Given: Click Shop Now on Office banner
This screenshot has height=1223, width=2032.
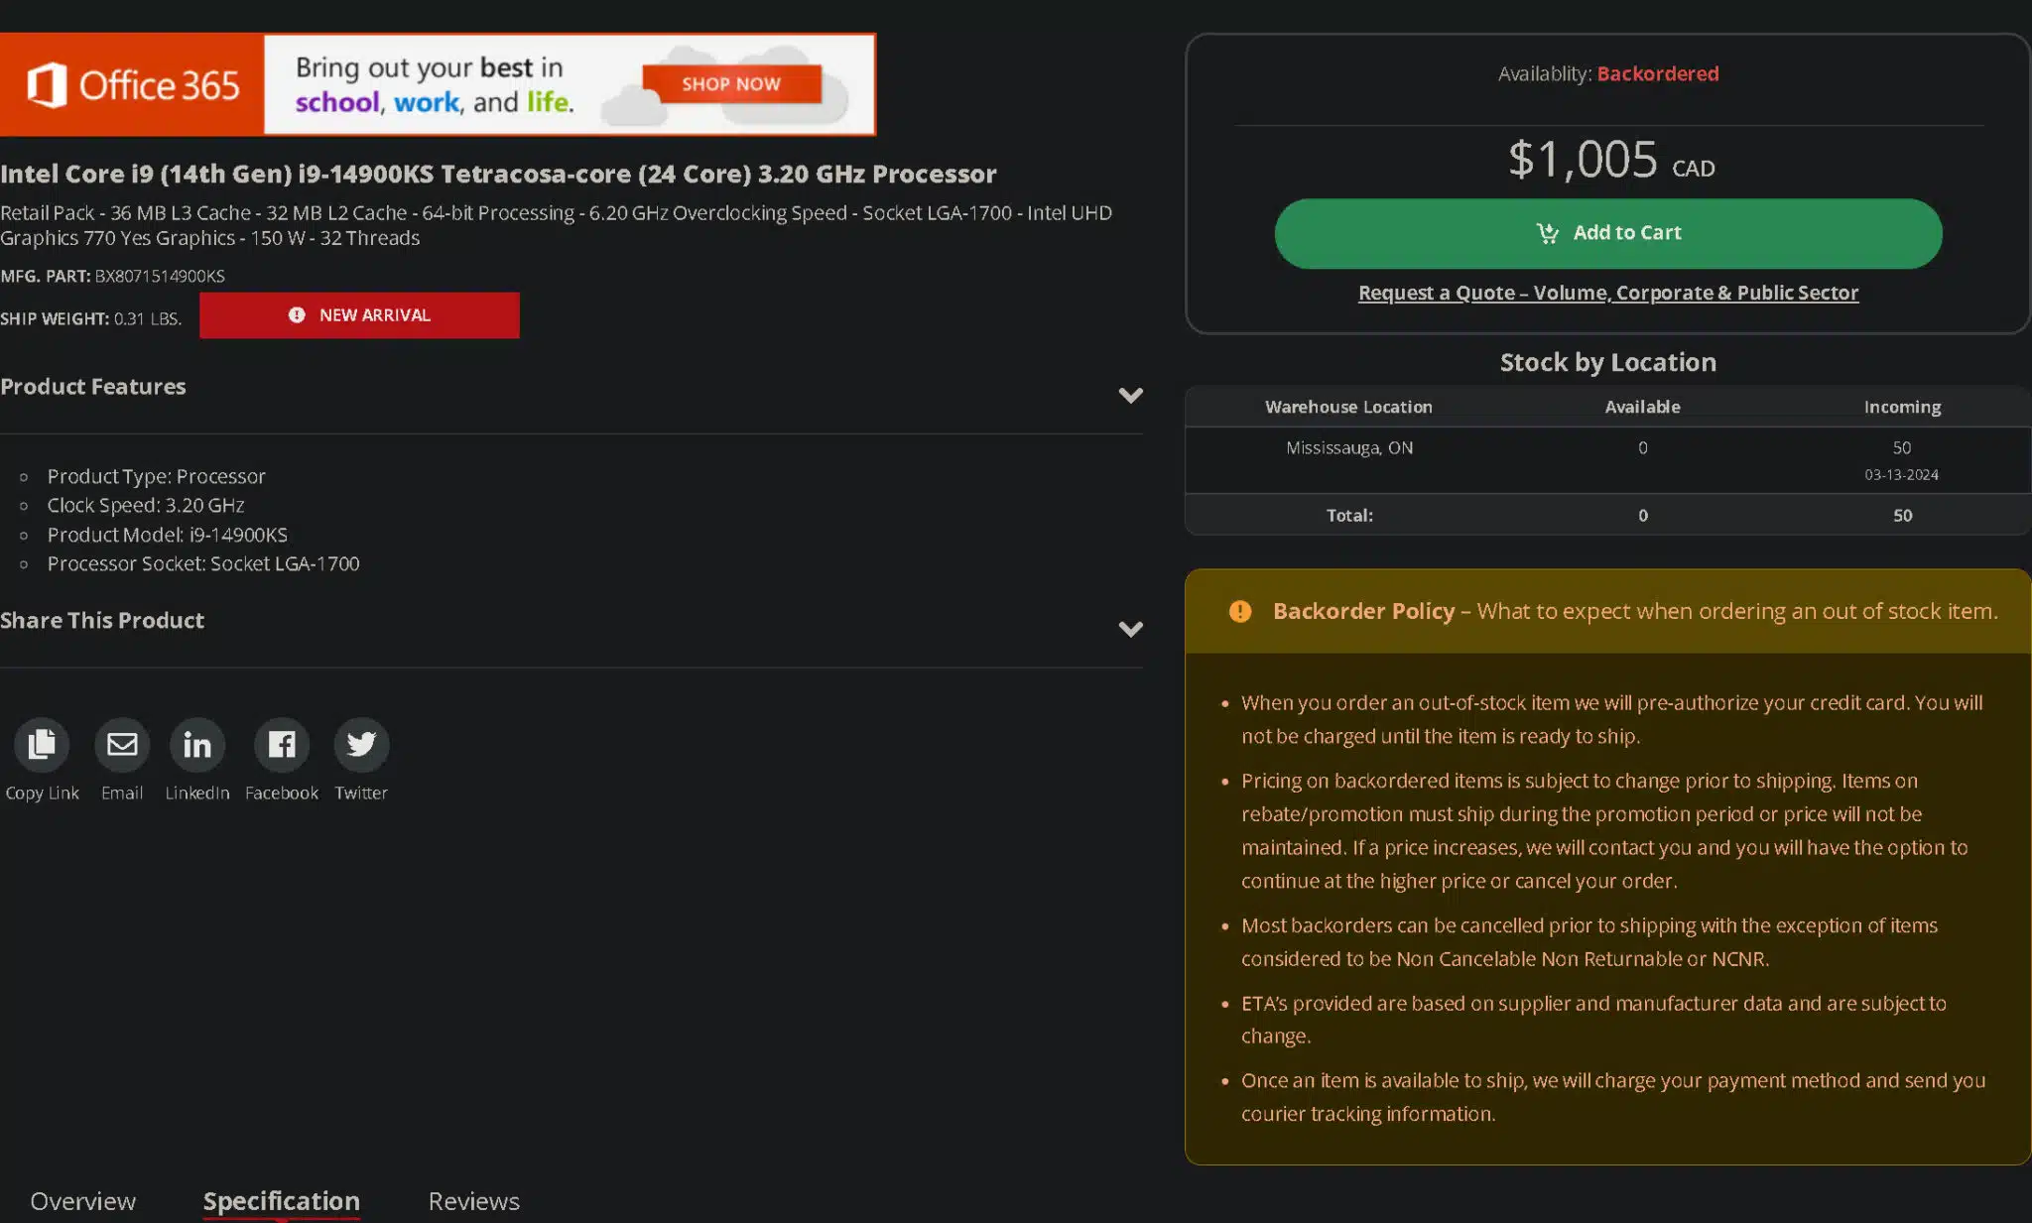Looking at the screenshot, I should click(x=731, y=84).
